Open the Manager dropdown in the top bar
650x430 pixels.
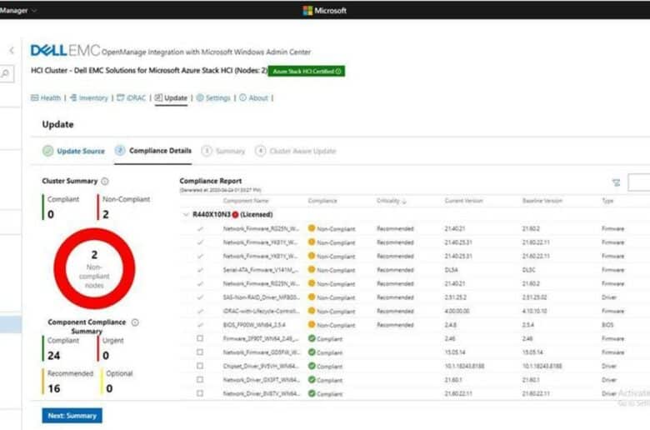click(18, 10)
